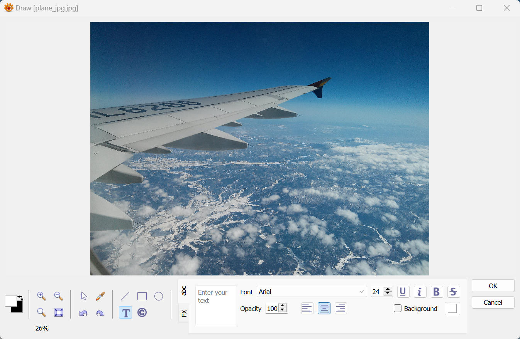Click the zoom out magnifier icon
This screenshot has height=339, width=520.
click(58, 296)
